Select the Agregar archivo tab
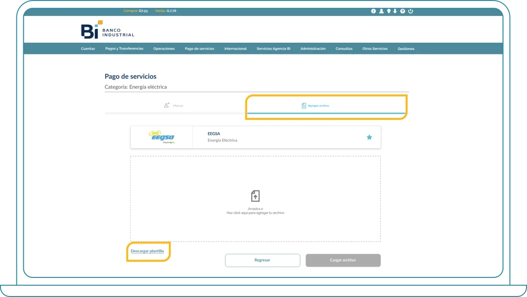The width and height of the screenshot is (527, 297). (315, 106)
